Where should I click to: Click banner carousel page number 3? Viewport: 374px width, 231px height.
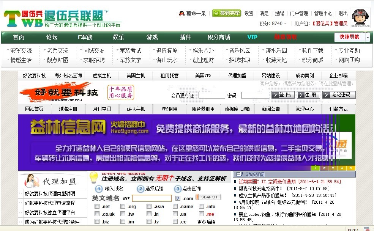pos(333,168)
